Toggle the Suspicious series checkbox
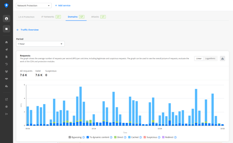This screenshot has width=233, height=143. pyautogui.click(x=144, y=137)
